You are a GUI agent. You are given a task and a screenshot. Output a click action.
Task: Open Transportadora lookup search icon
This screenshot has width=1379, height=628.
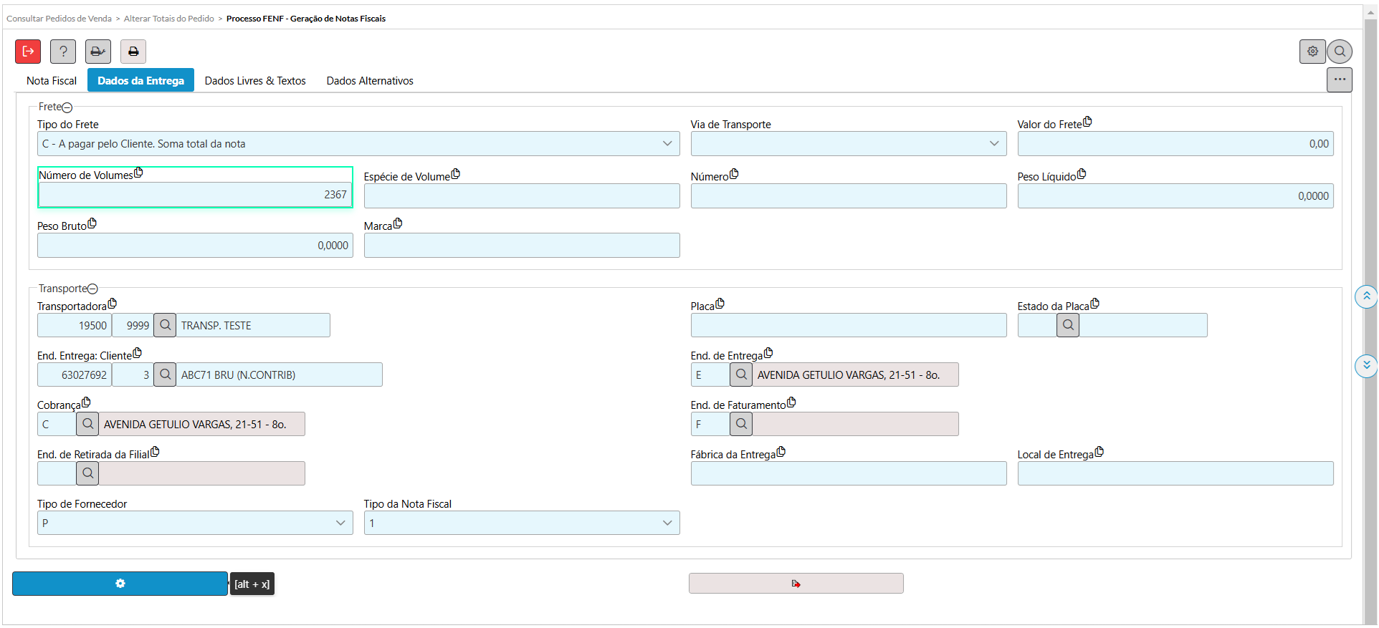(165, 325)
